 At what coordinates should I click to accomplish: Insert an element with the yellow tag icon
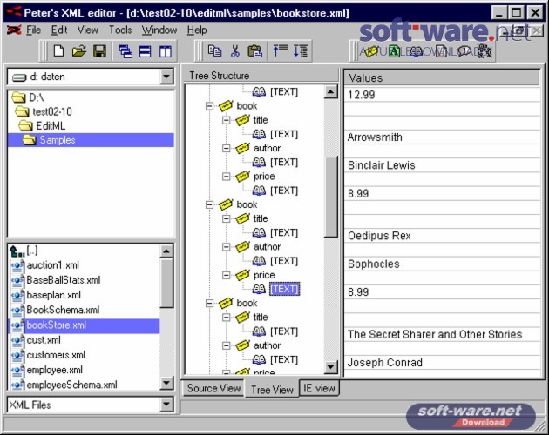tap(371, 51)
